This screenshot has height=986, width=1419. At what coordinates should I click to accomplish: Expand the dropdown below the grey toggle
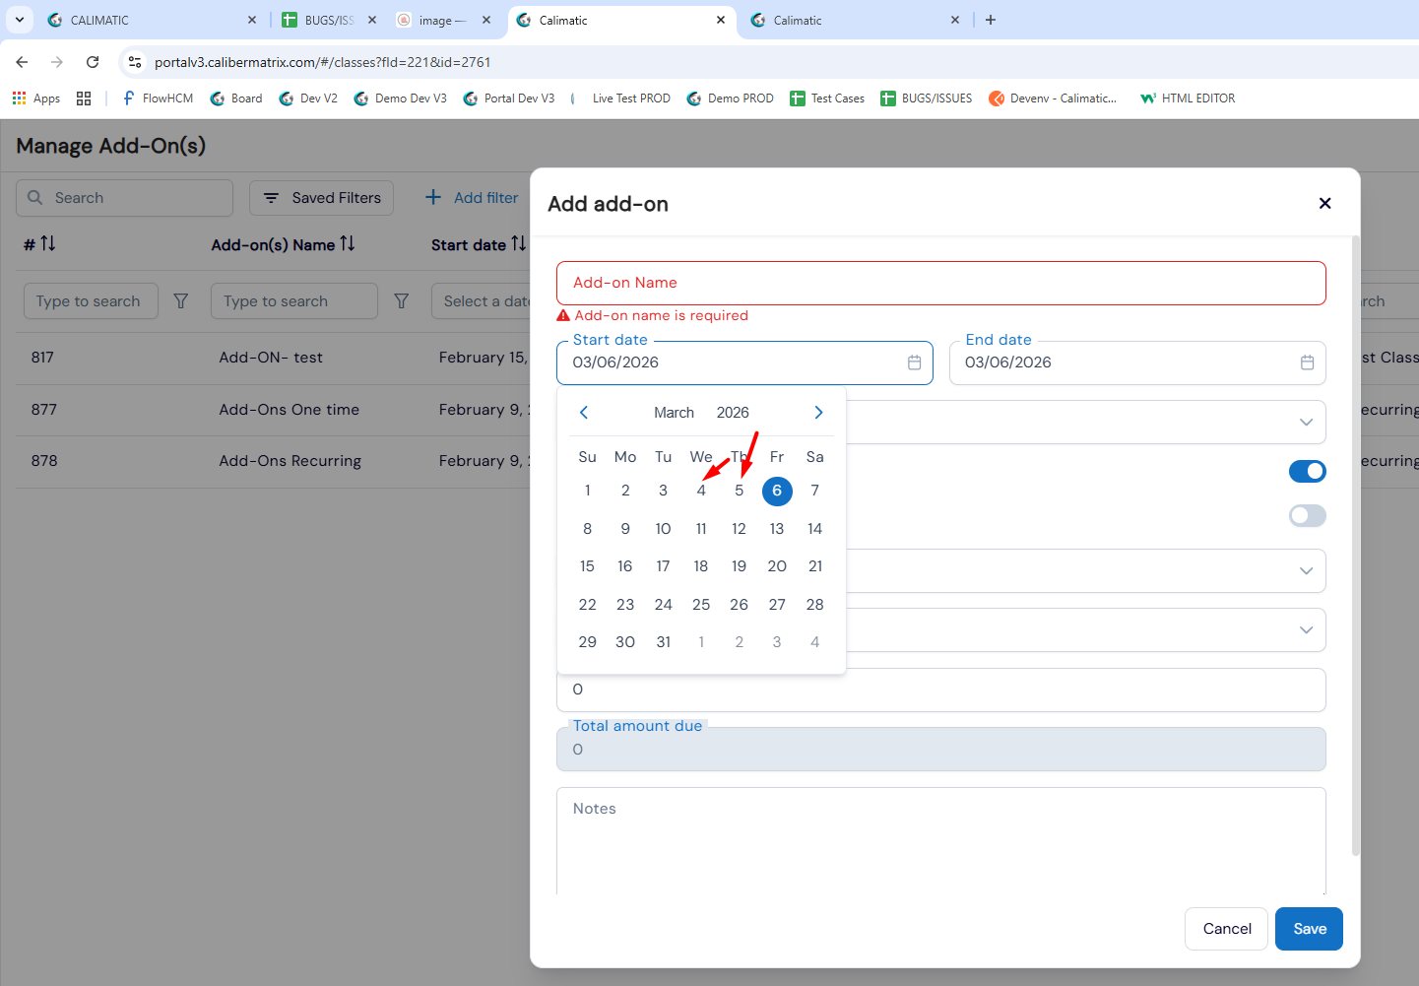[x=1306, y=571]
